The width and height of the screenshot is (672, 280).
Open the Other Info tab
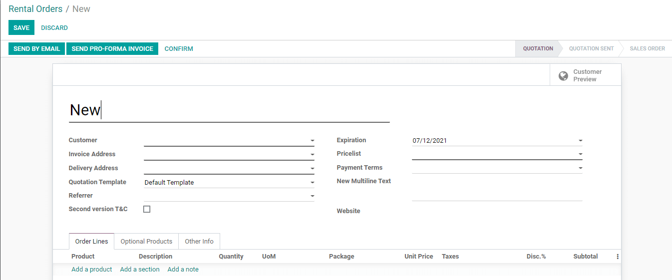point(199,242)
